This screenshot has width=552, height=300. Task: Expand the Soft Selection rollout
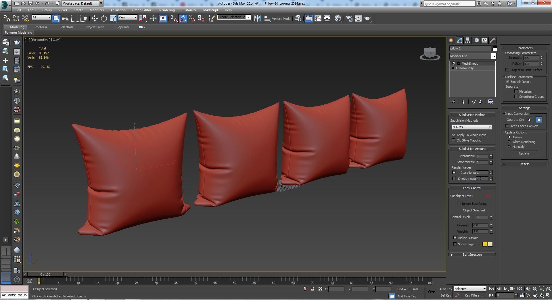click(472, 255)
